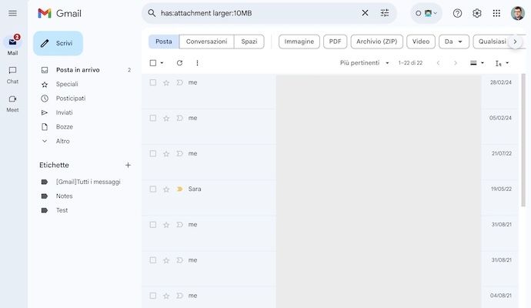531x308 pixels.
Task: Open Settings gear icon
Action: point(477,13)
